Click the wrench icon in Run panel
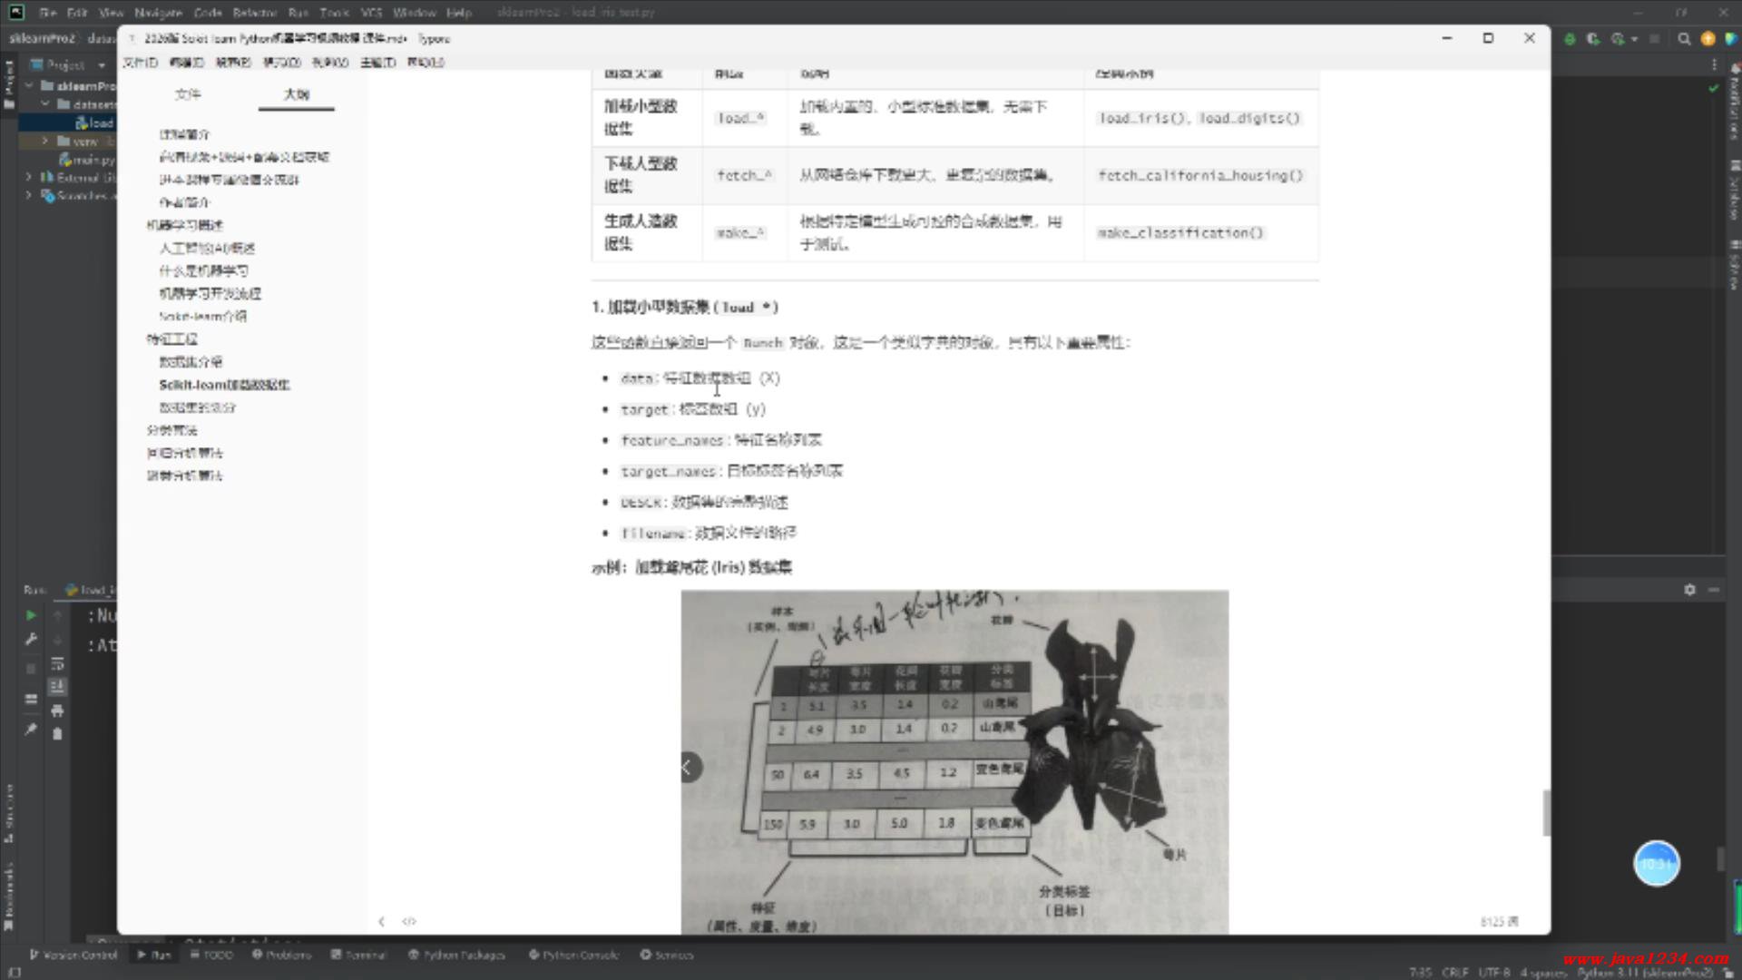This screenshot has width=1742, height=980. click(31, 640)
